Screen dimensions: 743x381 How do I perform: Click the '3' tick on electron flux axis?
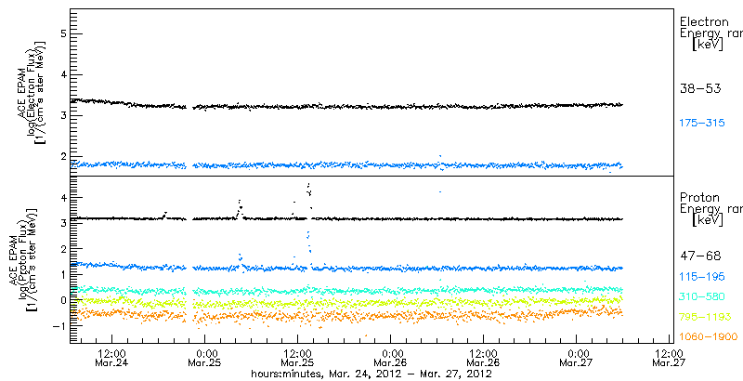(61, 115)
